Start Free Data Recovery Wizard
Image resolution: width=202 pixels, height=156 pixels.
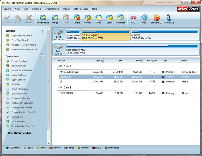[24, 50]
